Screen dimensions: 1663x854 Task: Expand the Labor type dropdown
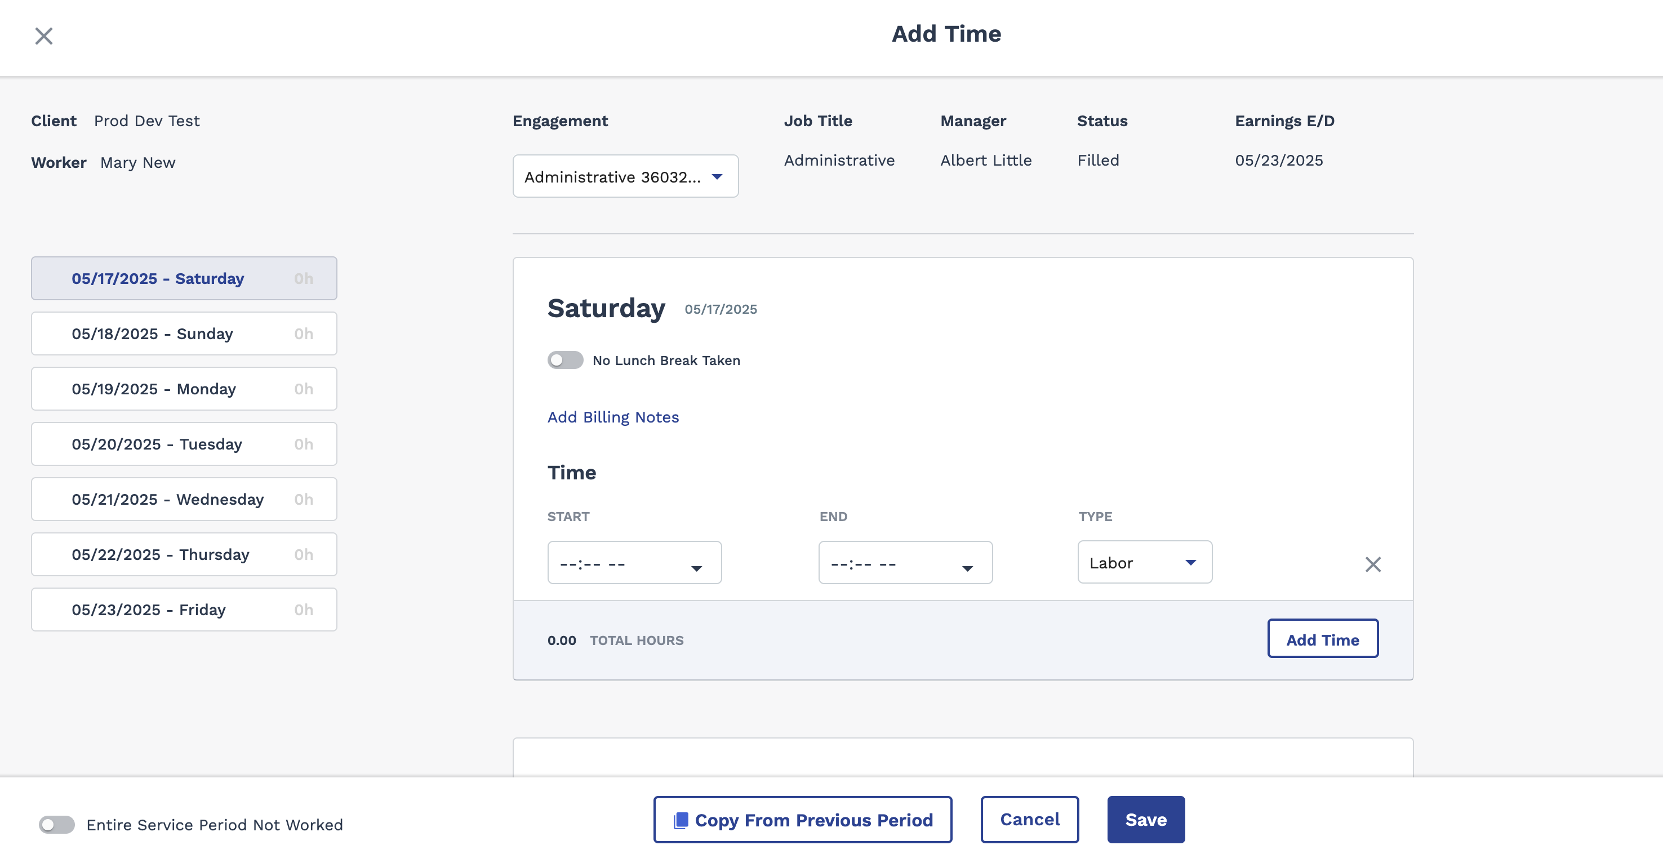pos(1144,562)
